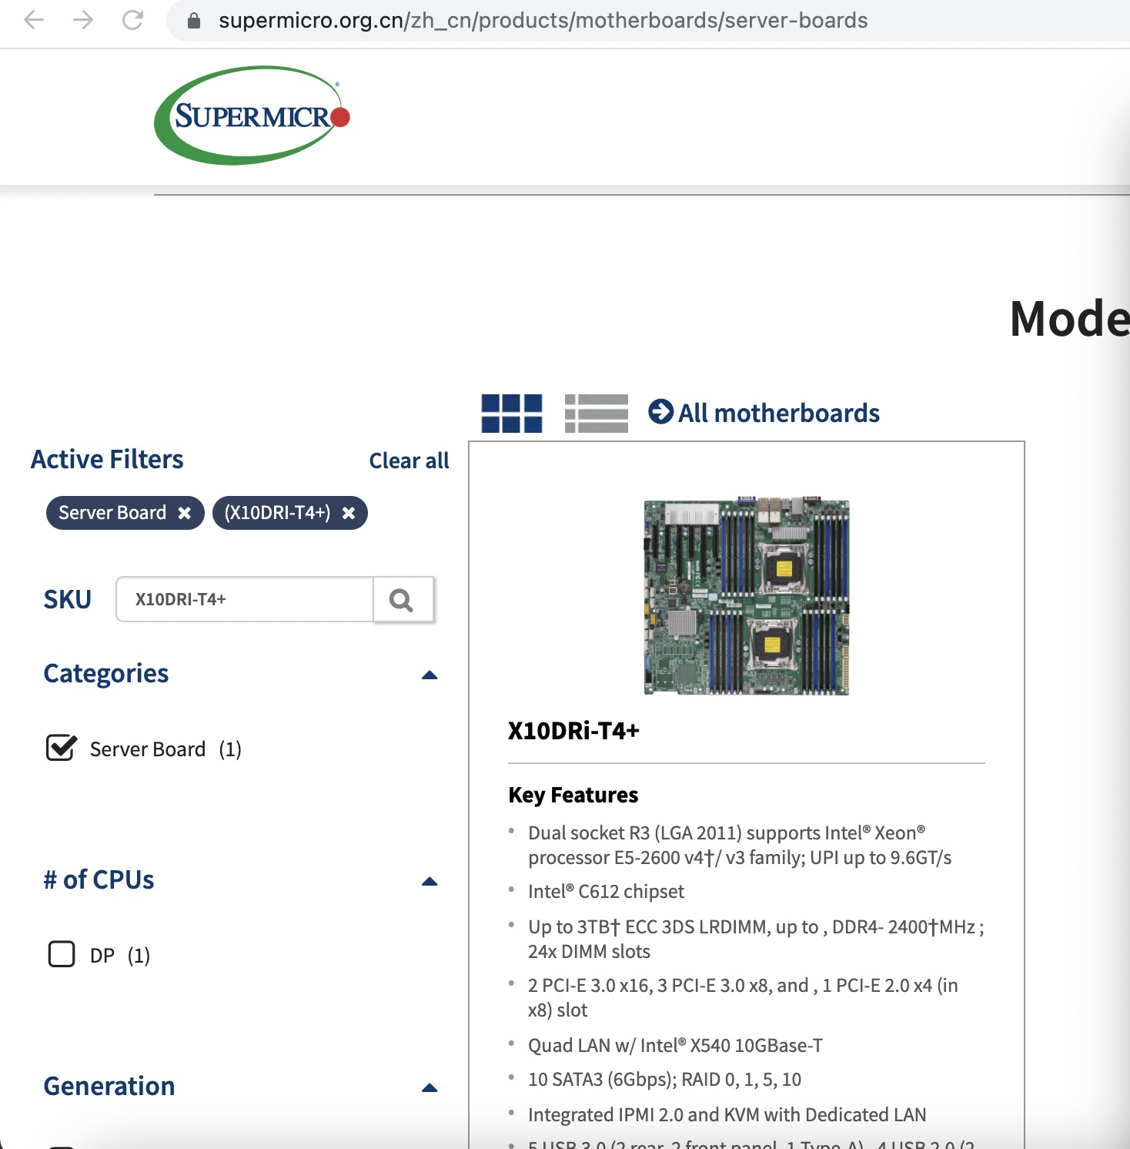Remove the Server Board filter chip
Image resolution: width=1130 pixels, height=1149 pixels.
[183, 512]
